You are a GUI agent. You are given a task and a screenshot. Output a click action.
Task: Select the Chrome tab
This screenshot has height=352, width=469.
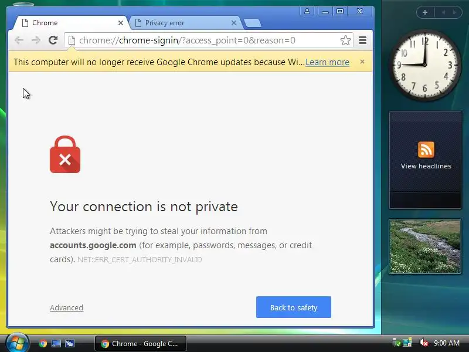tap(70, 23)
